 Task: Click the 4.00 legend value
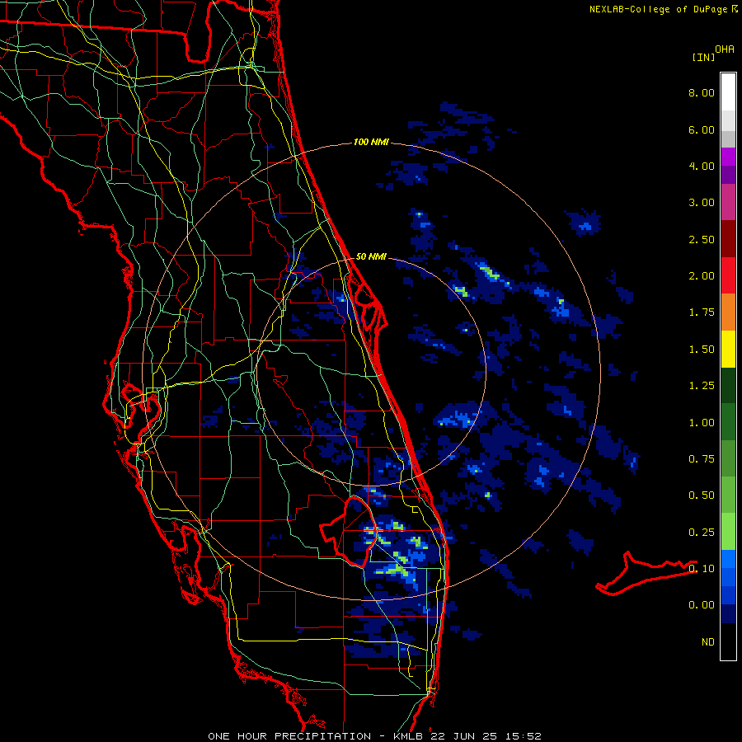tap(702, 166)
